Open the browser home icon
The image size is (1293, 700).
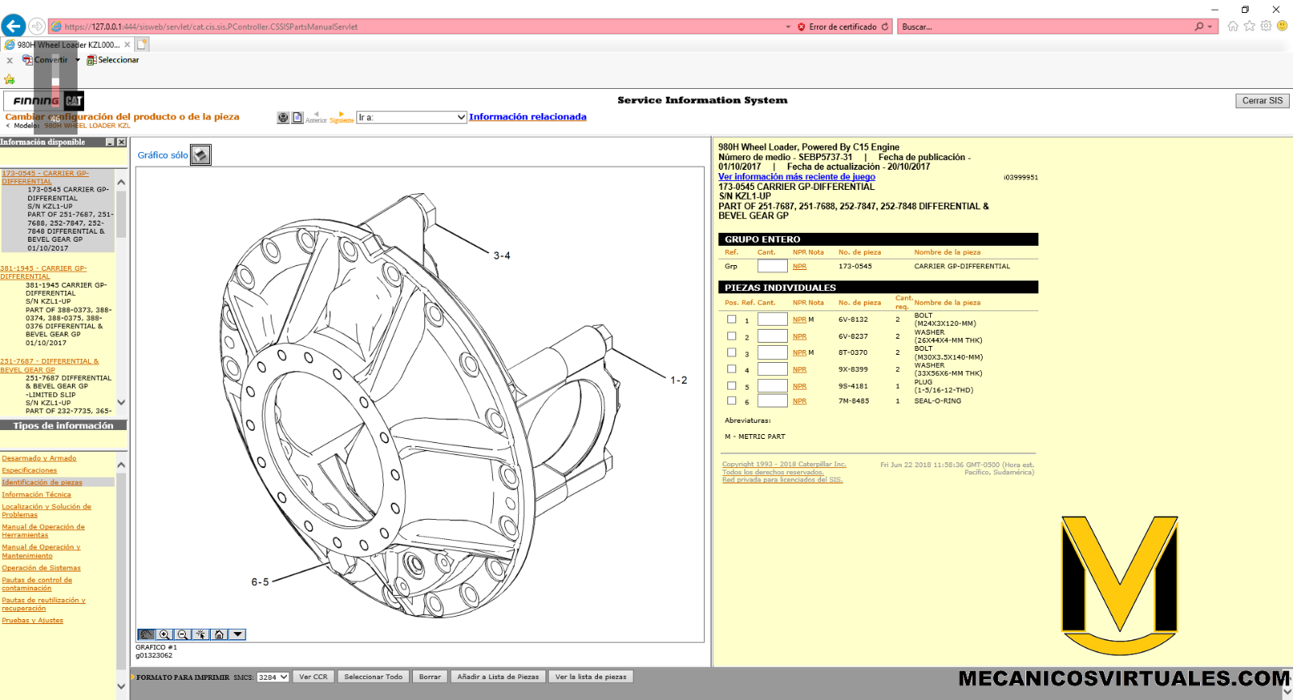click(x=1232, y=26)
